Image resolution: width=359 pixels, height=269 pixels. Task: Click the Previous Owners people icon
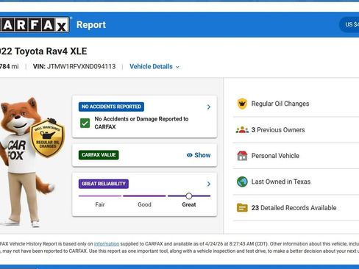(x=242, y=130)
